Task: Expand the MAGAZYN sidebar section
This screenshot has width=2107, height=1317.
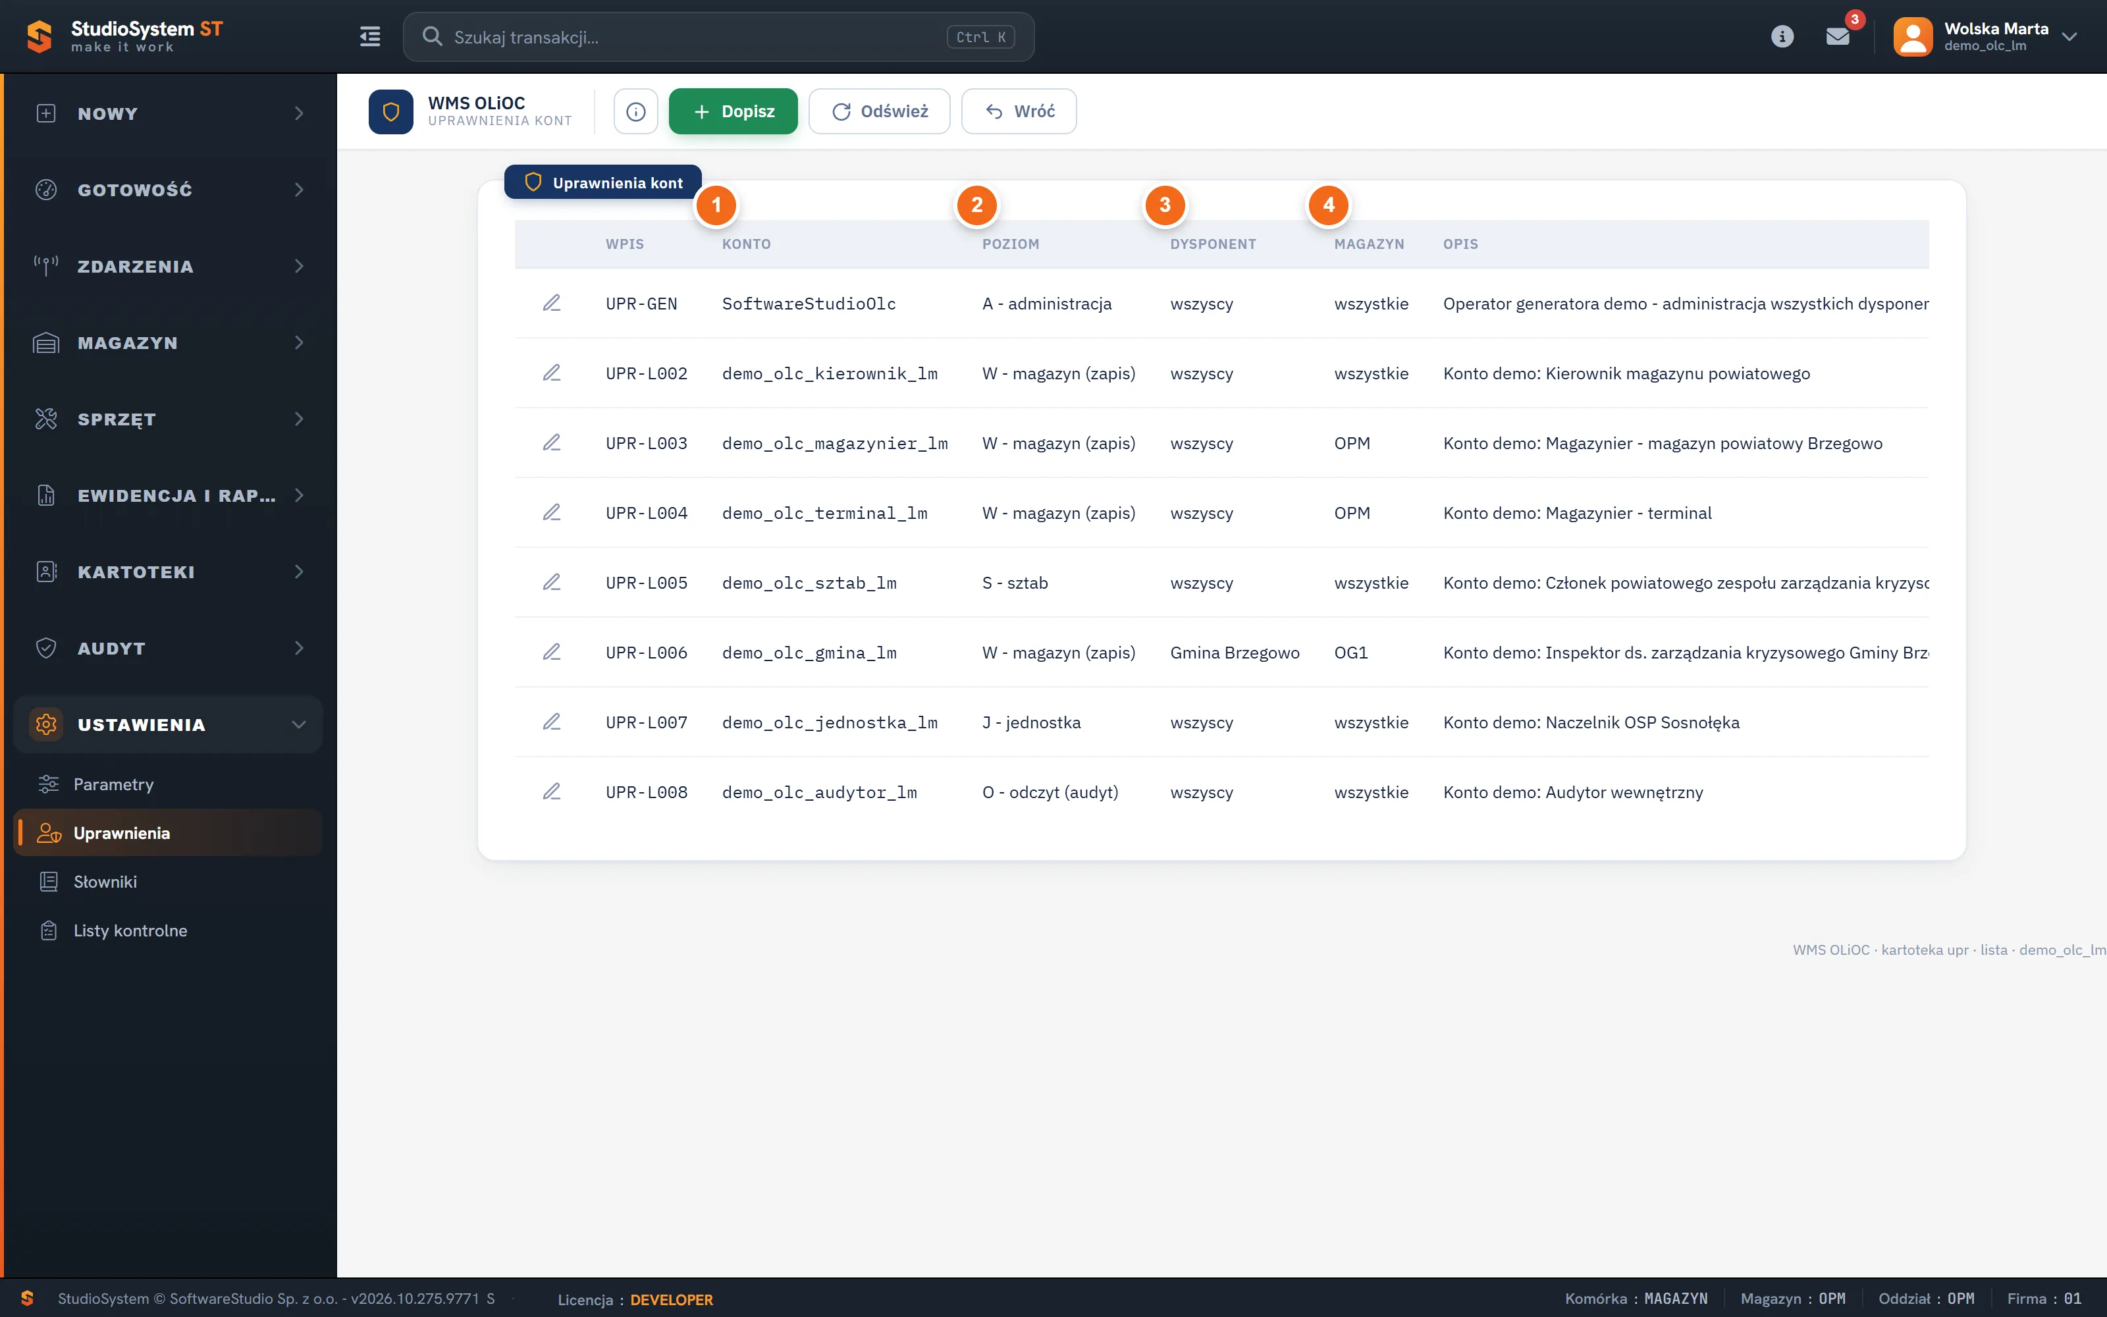Action: (x=168, y=342)
